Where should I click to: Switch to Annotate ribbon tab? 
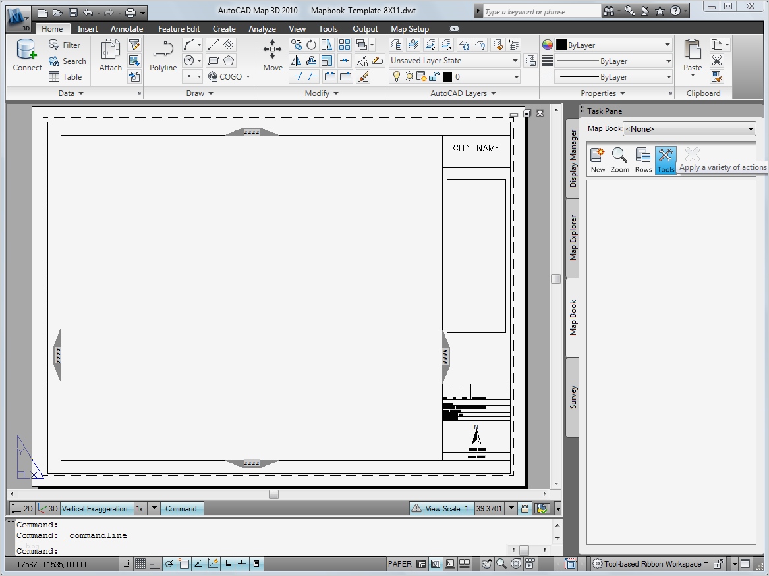coord(127,29)
